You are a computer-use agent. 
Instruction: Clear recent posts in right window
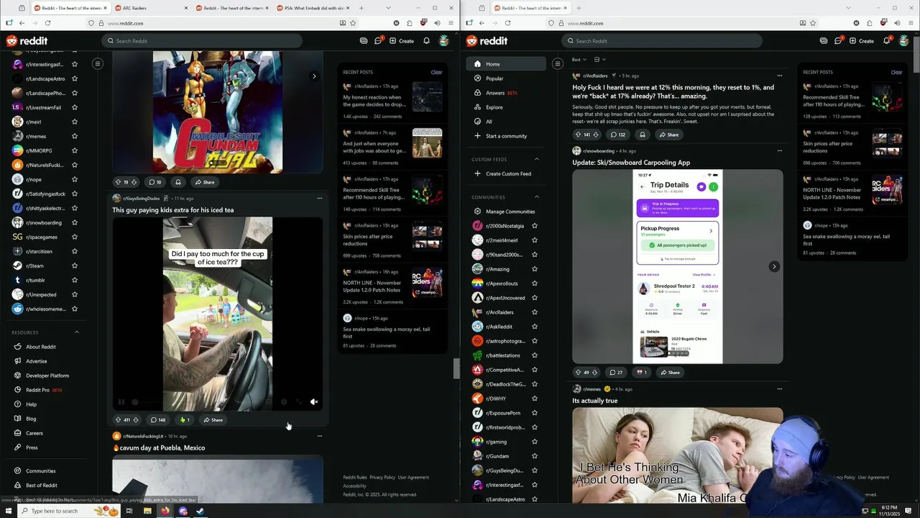click(x=896, y=73)
